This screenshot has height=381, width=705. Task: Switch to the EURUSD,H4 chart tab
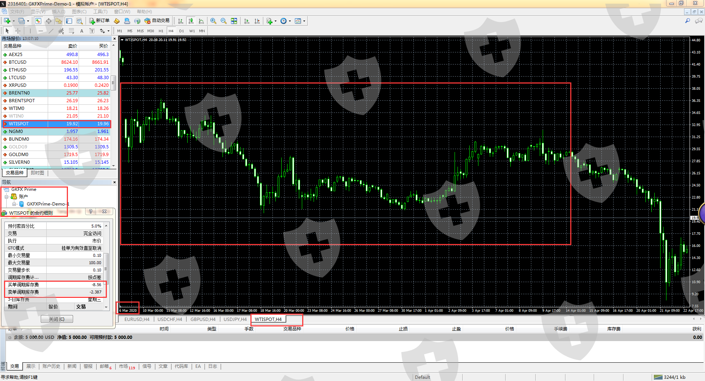click(x=137, y=319)
